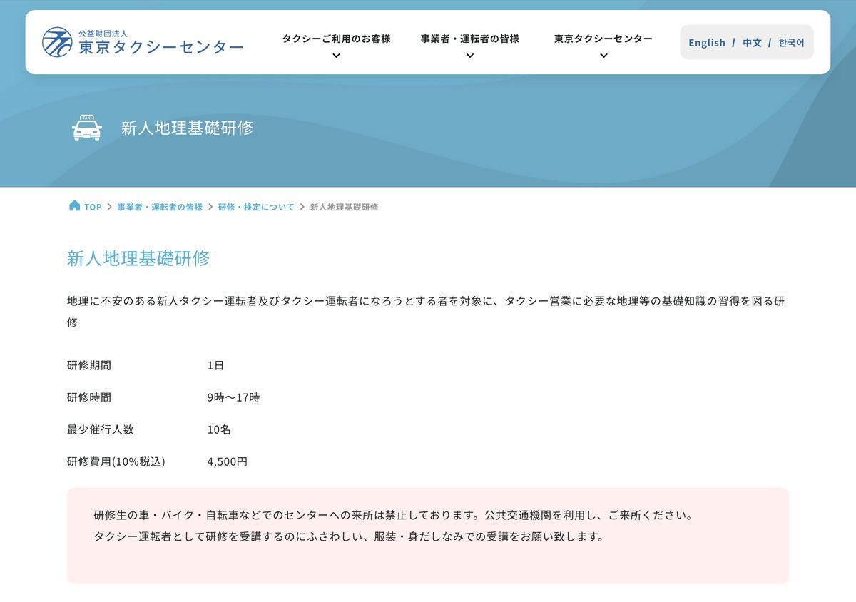Click the home icon in breadcrumb
The image size is (856, 602).
pos(74,205)
